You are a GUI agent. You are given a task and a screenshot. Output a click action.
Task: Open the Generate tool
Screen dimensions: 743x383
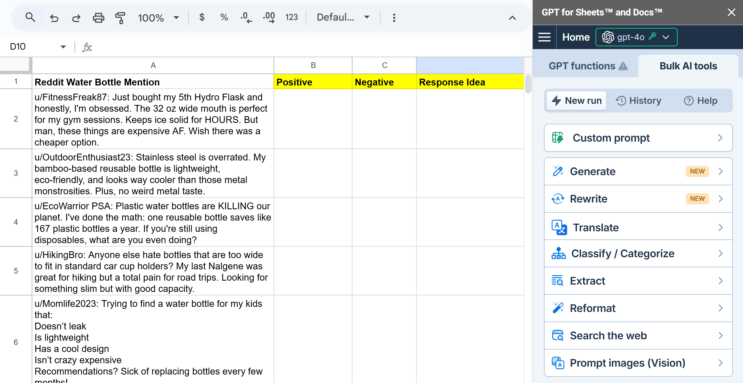pos(638,171)
